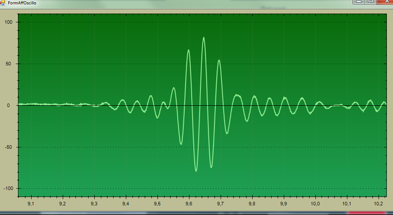The width and height of the screenshot is (393, 215).
Task: Click the 10,2 label on time axis
Action: 378,204
